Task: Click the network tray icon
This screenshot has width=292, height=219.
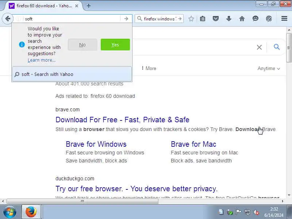Action: [x=247, y=212]
